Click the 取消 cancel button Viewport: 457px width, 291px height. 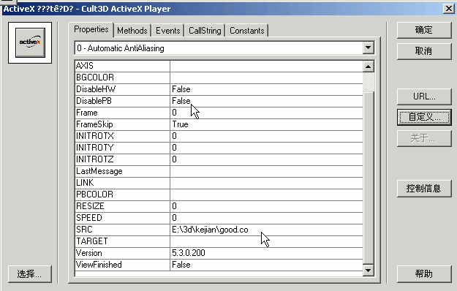coord(424,51)
